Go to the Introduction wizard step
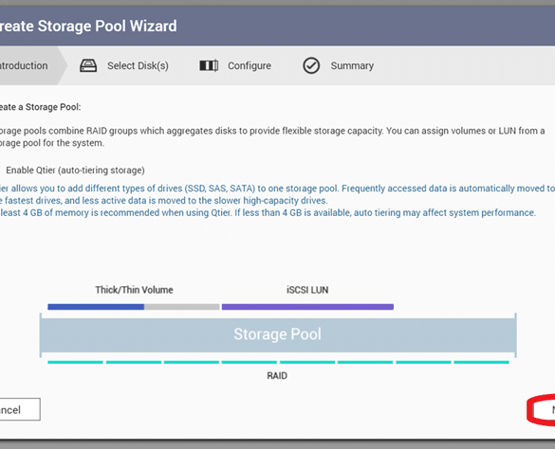 click(24, 65)
